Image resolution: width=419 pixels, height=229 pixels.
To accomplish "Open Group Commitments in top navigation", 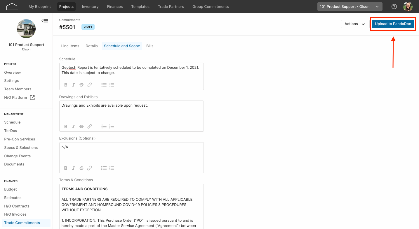I will (x=211, y=6).
